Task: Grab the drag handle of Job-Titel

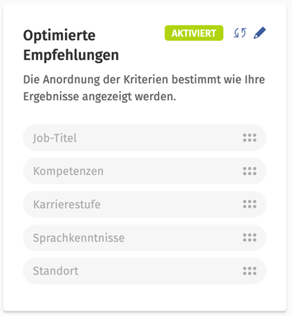Action: coord(250,138)
